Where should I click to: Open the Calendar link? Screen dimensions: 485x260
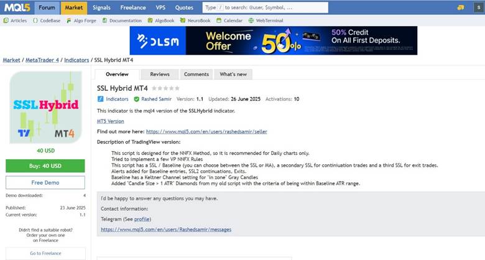coord(233,21)
